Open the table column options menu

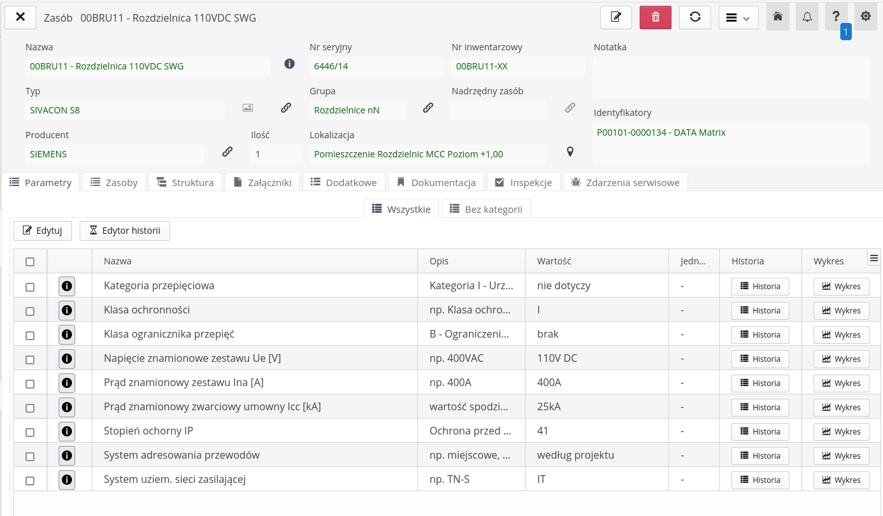[874, 258]
